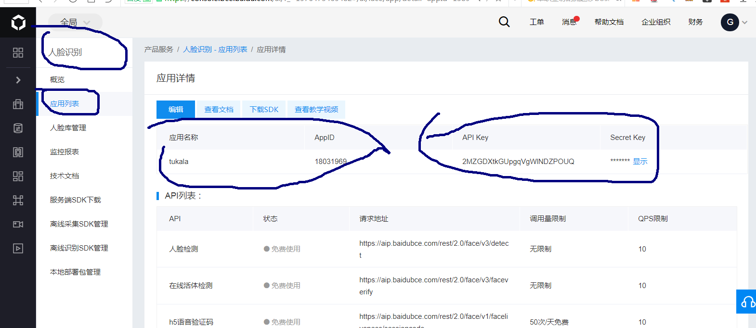Select 离线采集SDK管理 in the left menu
This screenshot has height=328, width=756.
coord(79,224)
